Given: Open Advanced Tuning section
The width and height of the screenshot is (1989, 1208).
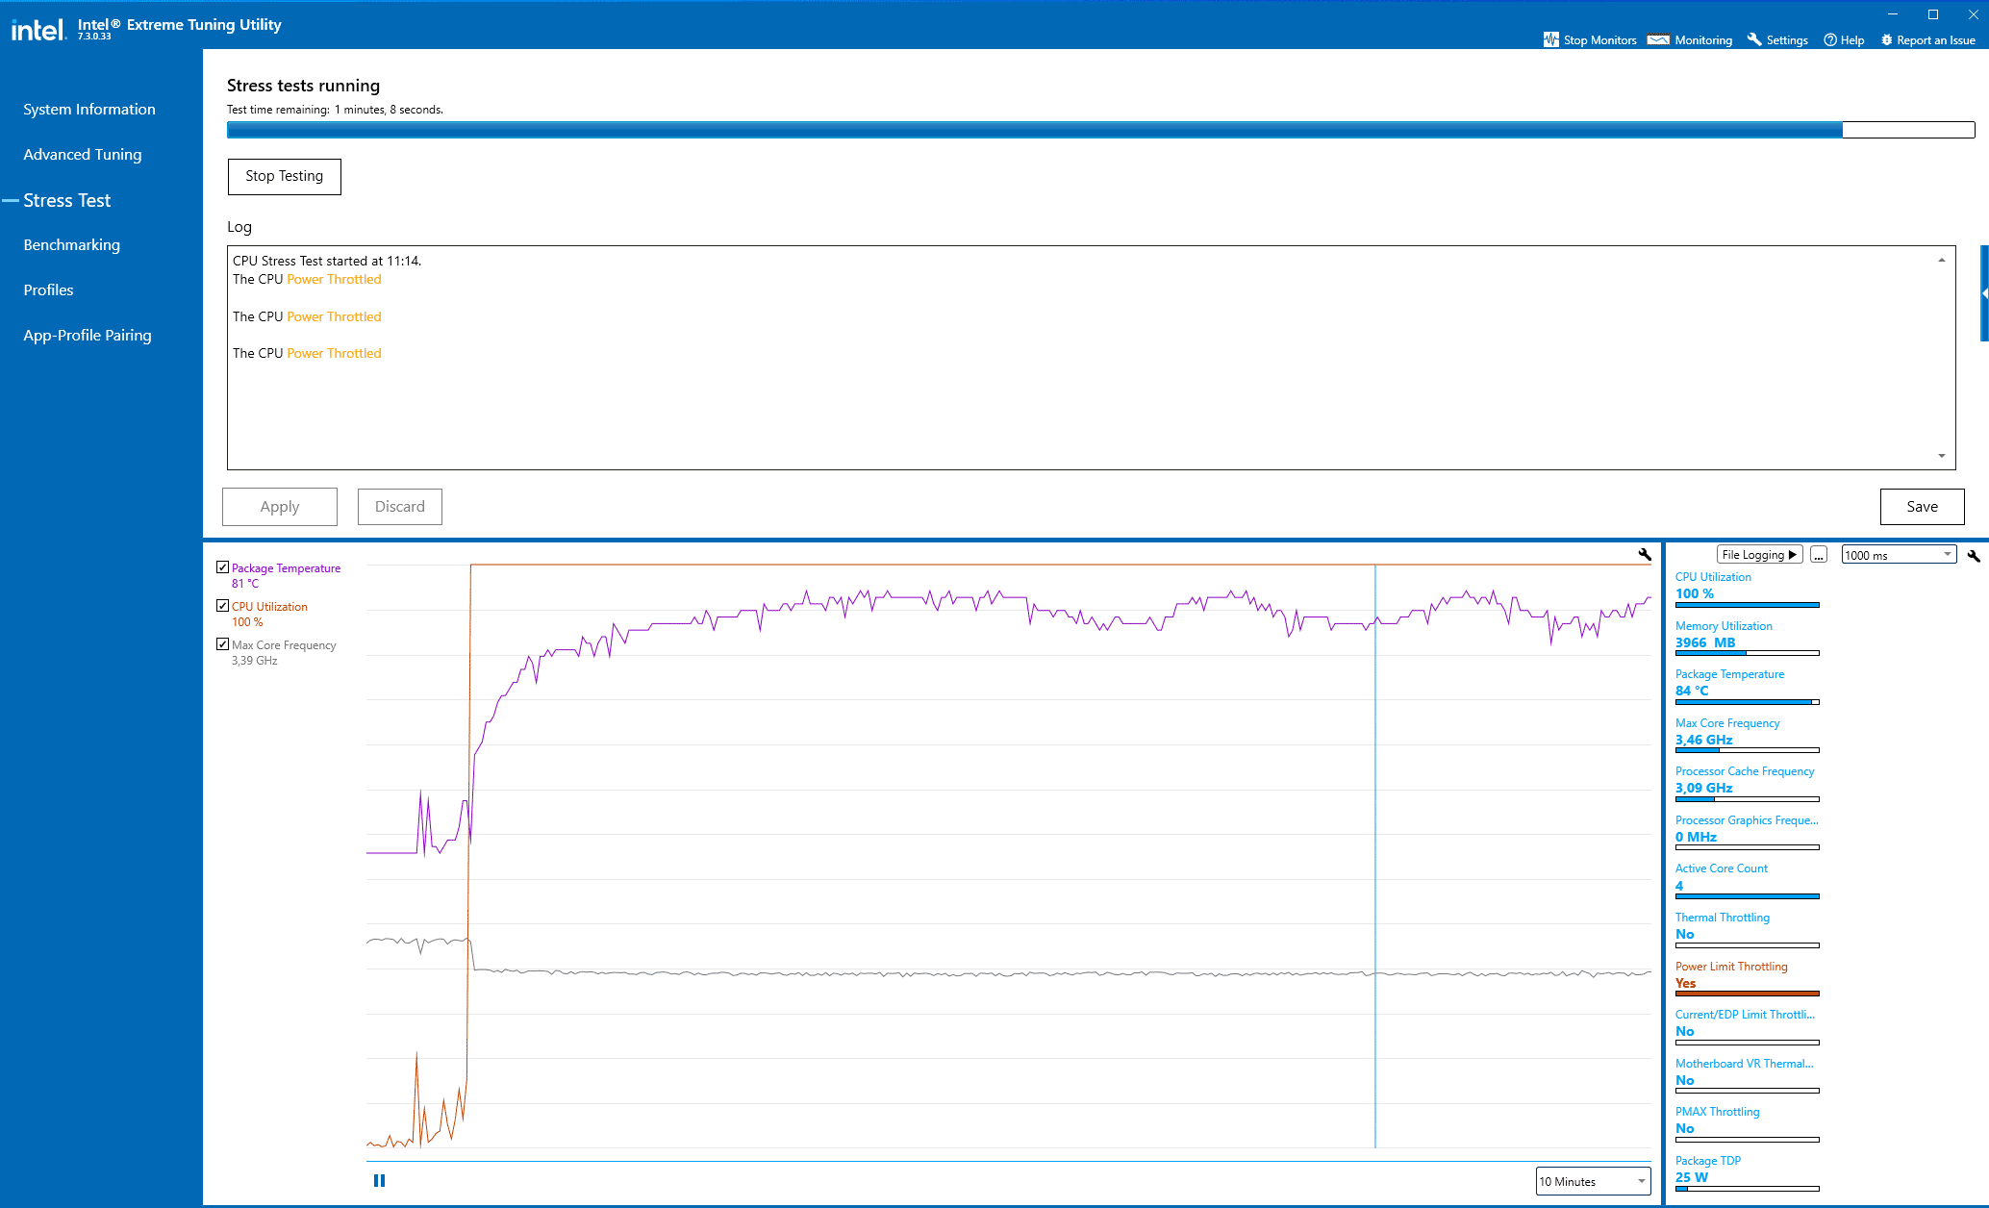Looking at the screenshot, I should [x=83, y=155].
